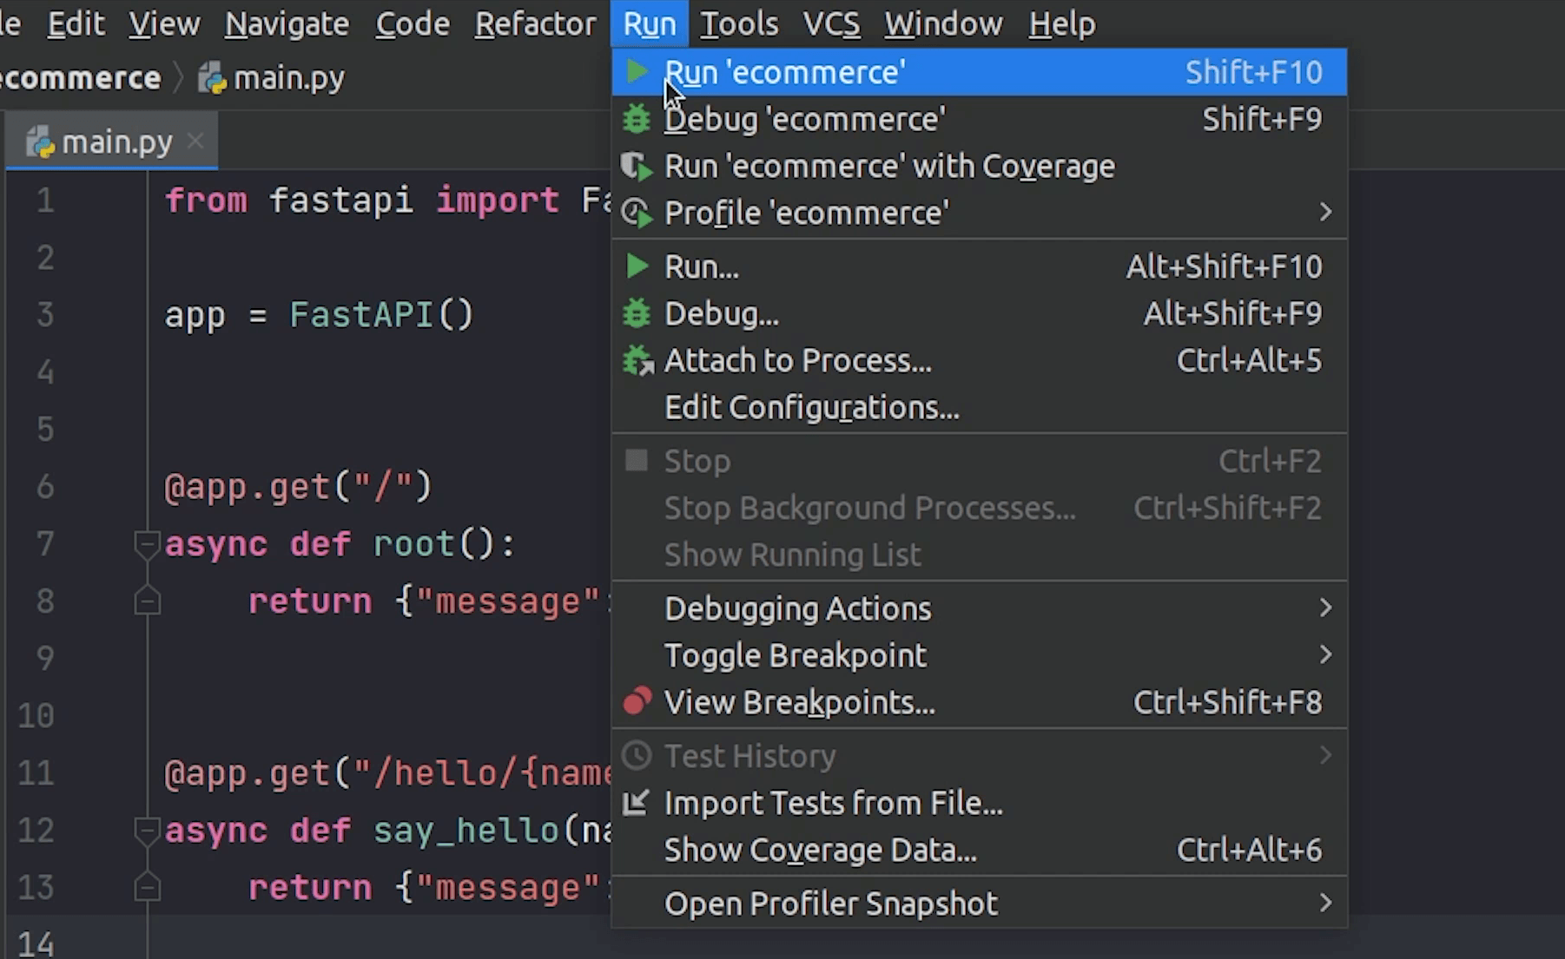Viewport: 1565px width, 959px height.
Task: Click main.py in the breadcrumb path
Action: pos(287,78)
